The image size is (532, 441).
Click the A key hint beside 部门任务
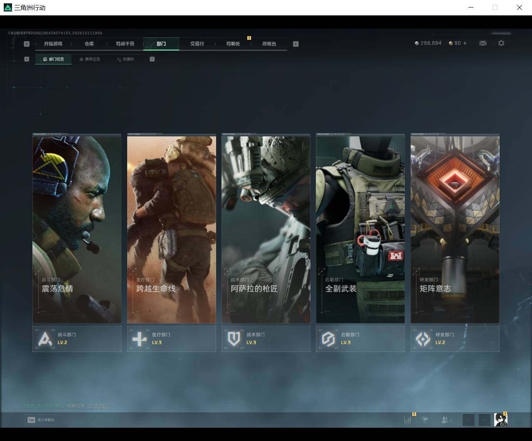click(27, 59)
